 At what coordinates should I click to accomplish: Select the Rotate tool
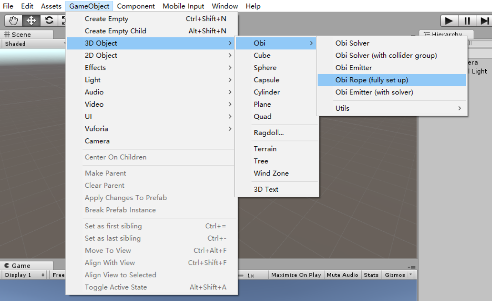(49, 20)
